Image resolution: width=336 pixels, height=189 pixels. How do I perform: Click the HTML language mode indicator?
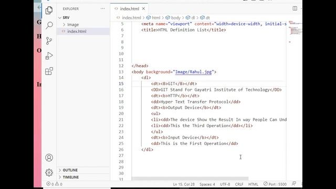pos(253,184)
